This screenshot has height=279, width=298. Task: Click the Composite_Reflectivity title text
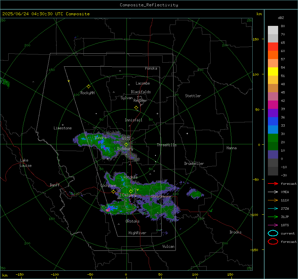click(x=149, y=5)
